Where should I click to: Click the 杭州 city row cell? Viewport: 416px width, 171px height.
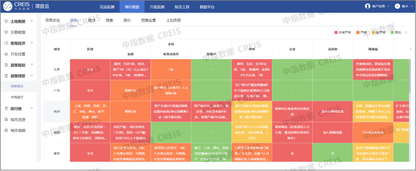point(57,112)
